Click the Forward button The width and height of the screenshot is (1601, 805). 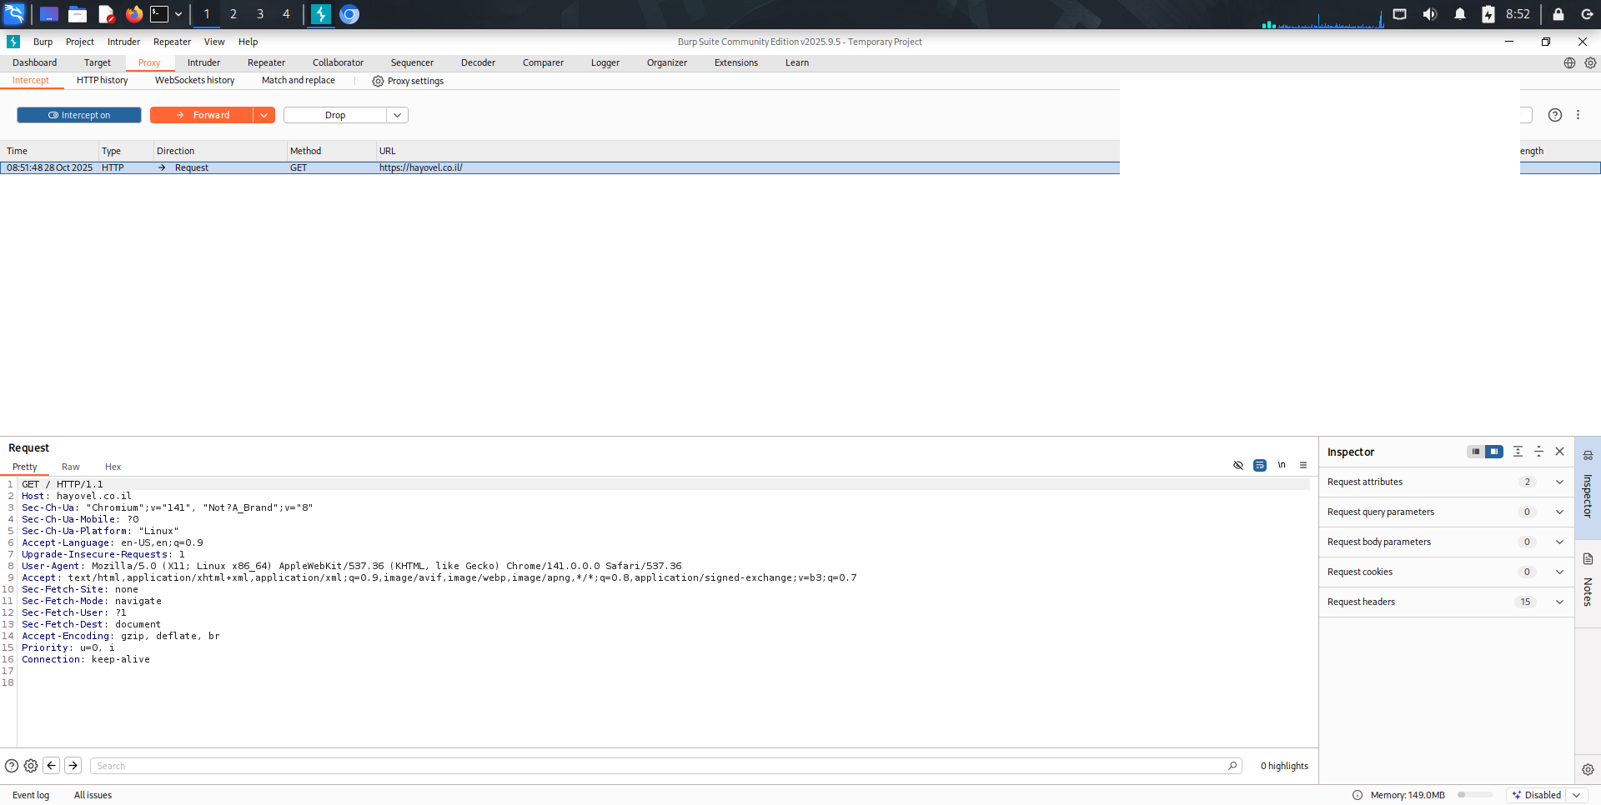pyautogui.click(x=201, y=115)
